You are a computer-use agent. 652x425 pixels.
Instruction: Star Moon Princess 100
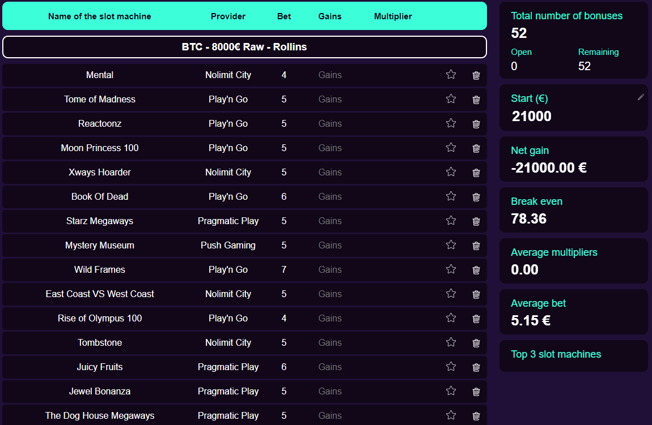(451, 148)
